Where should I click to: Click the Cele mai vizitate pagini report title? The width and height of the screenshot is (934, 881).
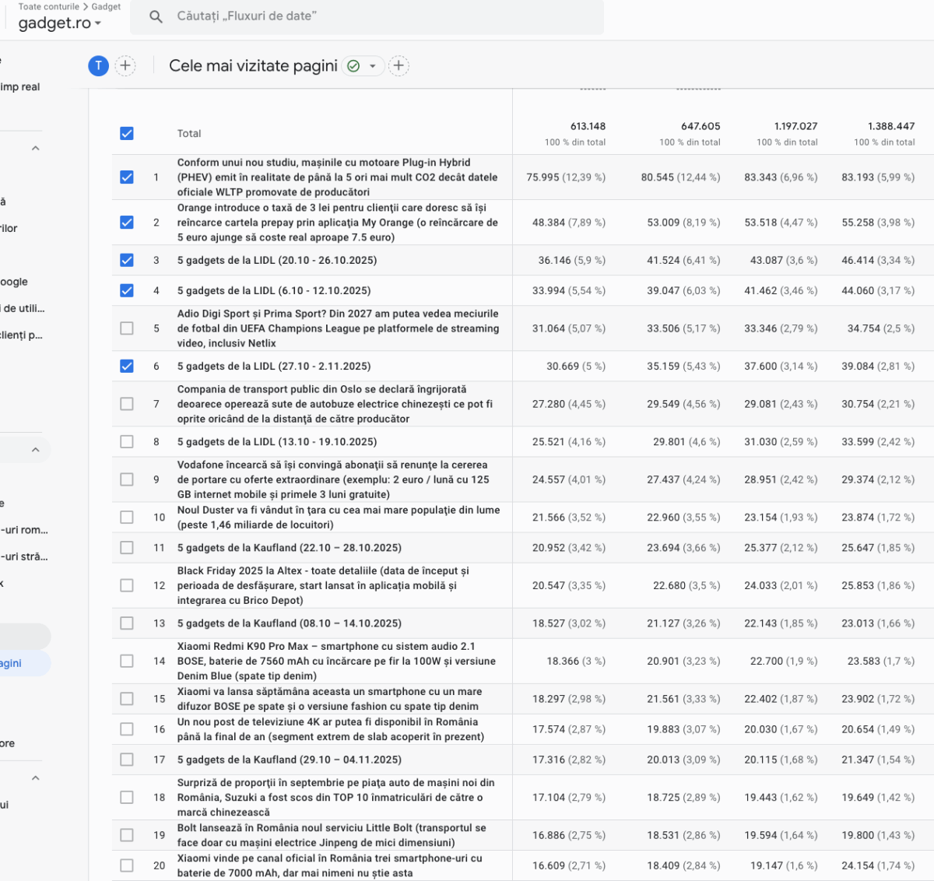[253, 66]
